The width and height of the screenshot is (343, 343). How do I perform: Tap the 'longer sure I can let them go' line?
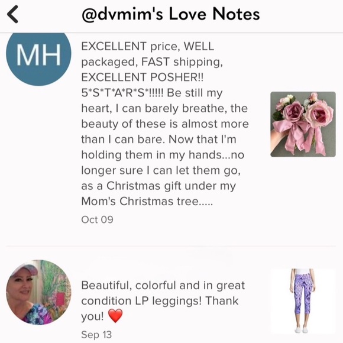[161, 171]
